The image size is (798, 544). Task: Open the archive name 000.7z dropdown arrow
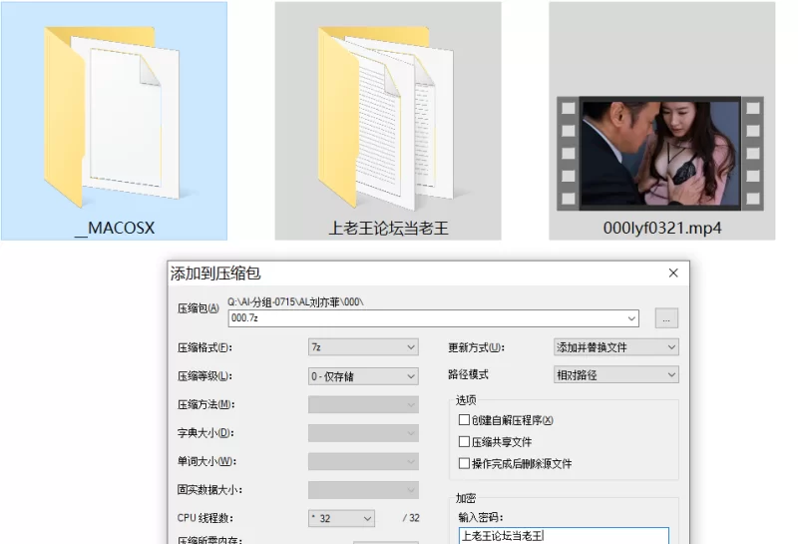[631, 318]
